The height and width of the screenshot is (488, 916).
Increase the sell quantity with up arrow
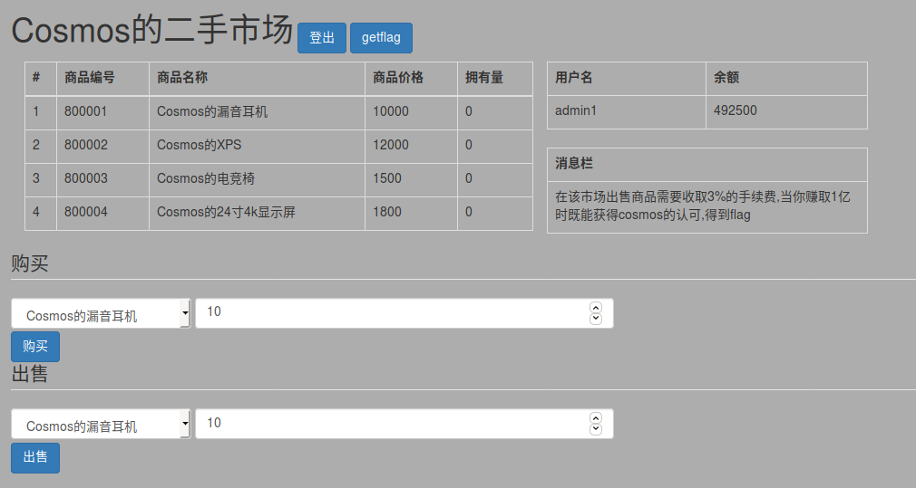pyautogui.click(x=596, y=418)
